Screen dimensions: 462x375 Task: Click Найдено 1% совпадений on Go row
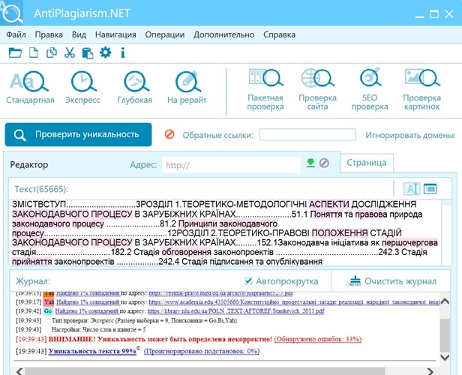pyautogui.click(x=87, y=311)
